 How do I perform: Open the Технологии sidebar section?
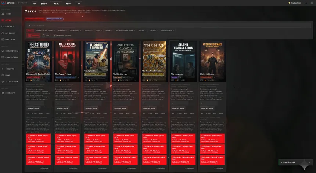11,81
